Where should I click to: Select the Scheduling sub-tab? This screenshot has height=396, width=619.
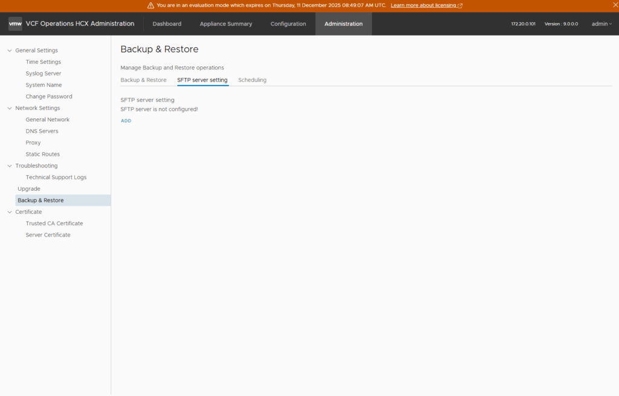(252, 80)
